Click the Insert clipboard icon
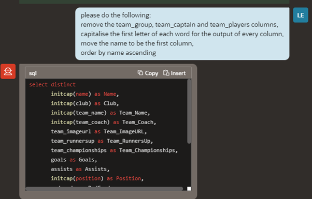 [x=166, y=73]
